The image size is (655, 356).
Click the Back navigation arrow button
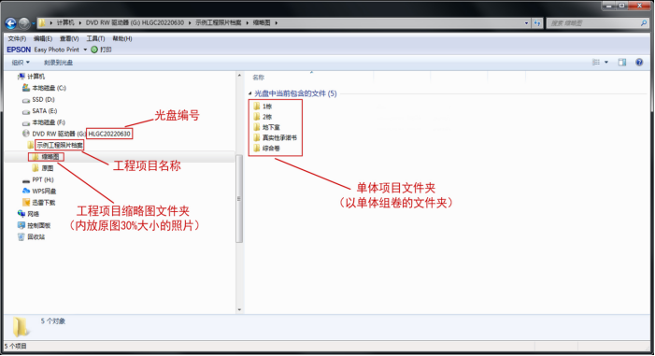coord(11,23)
